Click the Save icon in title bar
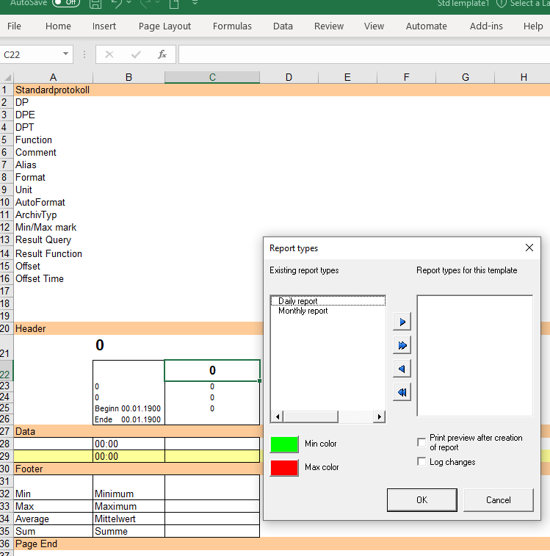The width and height of the screenshot is (550, 556). [95, 4]
